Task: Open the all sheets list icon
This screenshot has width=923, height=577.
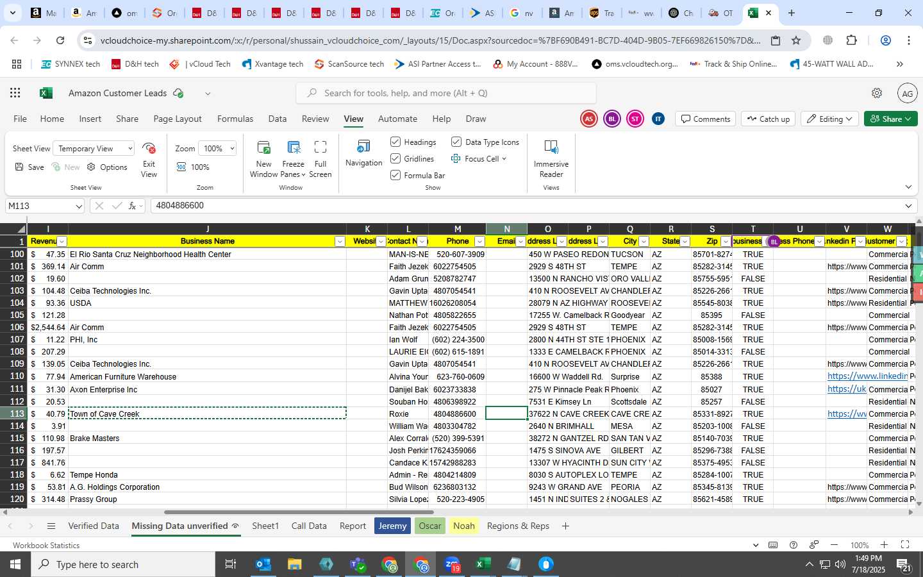Action: [x=51, y=526]
